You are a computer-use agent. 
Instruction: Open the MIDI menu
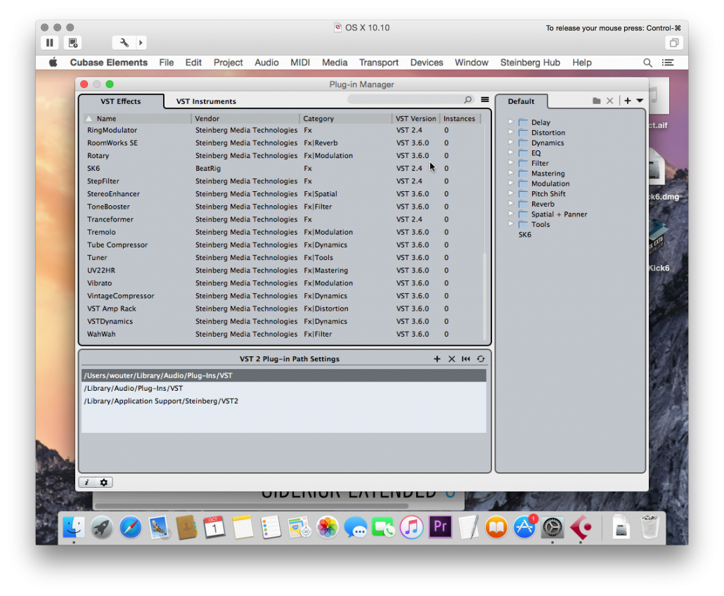point(300,63)
